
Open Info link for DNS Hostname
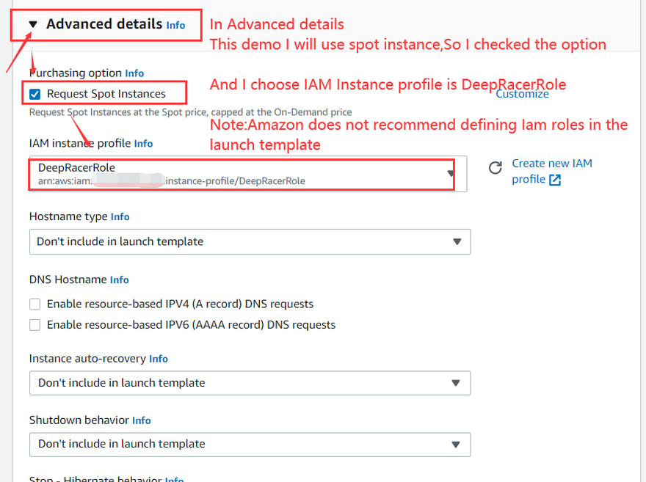pyautogui.click(x=119, y=280)
